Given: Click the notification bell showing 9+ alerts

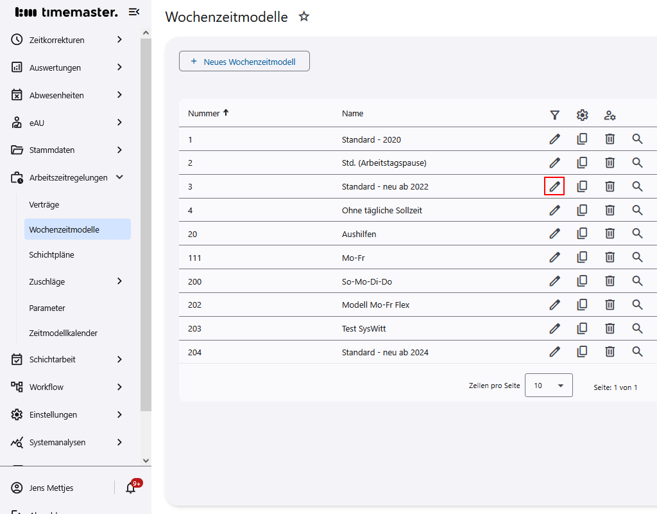Looking at the screenshot, I should pyautogui.click(x=131, y=488).
